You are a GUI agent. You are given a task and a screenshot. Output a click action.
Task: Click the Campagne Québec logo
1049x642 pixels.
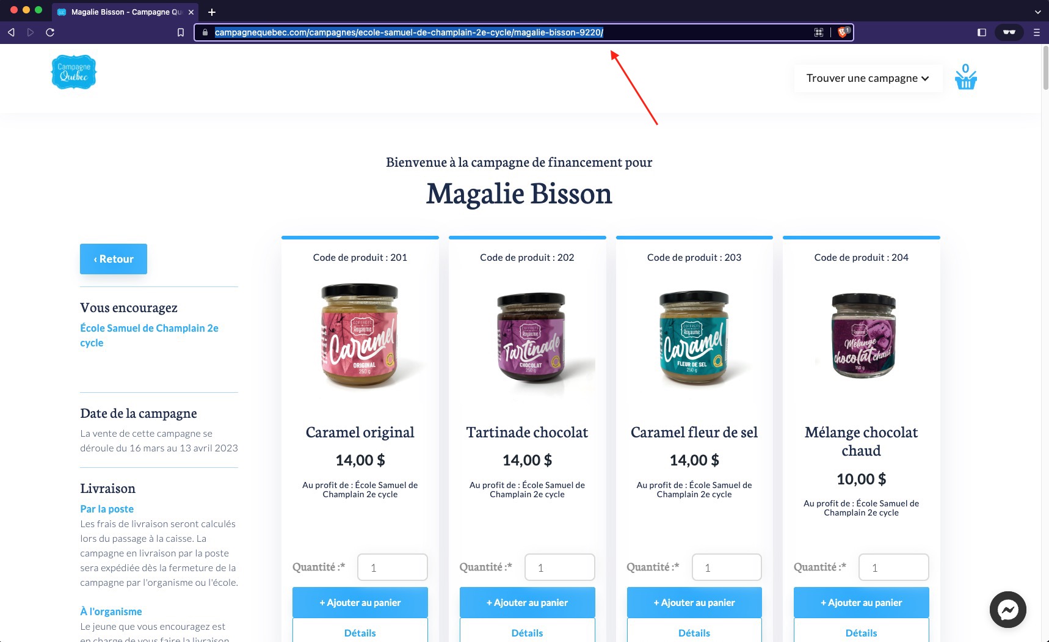coord(74,72)
